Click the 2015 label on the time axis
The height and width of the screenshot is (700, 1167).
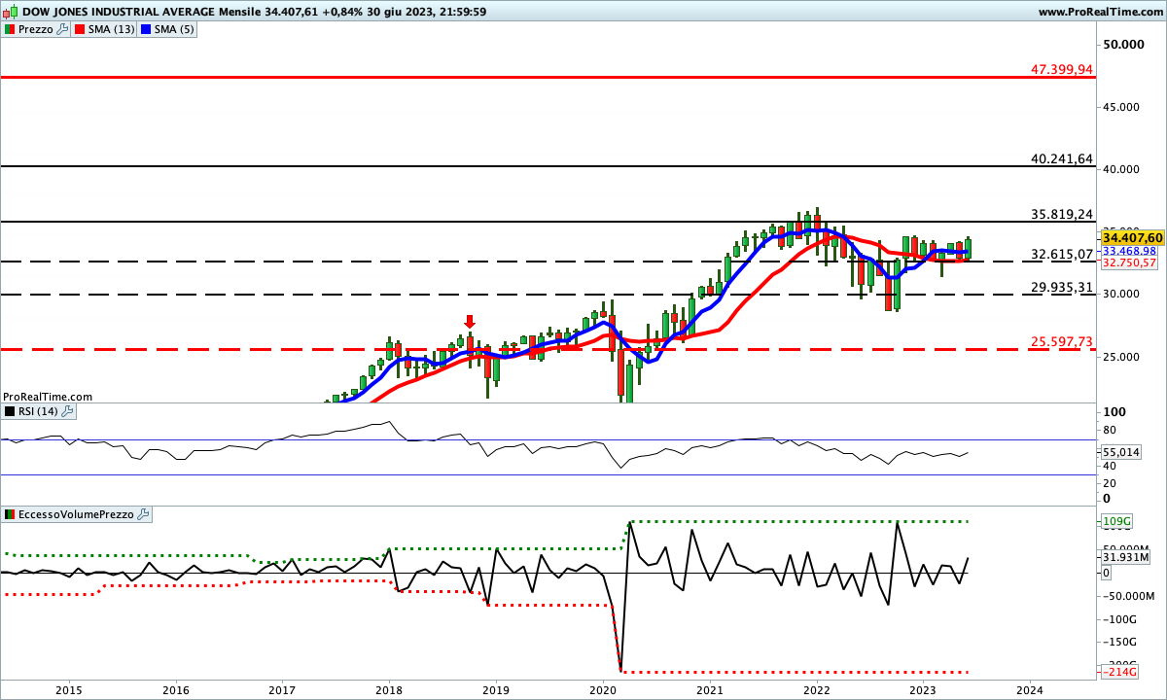pyautogui.click(x=69, y=690)
